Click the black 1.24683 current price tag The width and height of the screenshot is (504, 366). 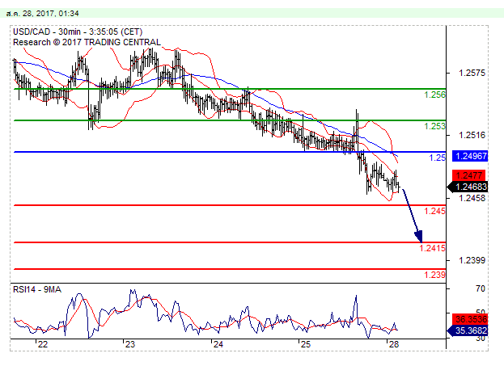(x=468, y=187)
